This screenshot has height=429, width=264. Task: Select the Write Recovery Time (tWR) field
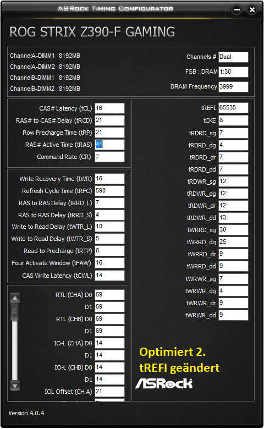pyautogui.click(x=109, y=179)
